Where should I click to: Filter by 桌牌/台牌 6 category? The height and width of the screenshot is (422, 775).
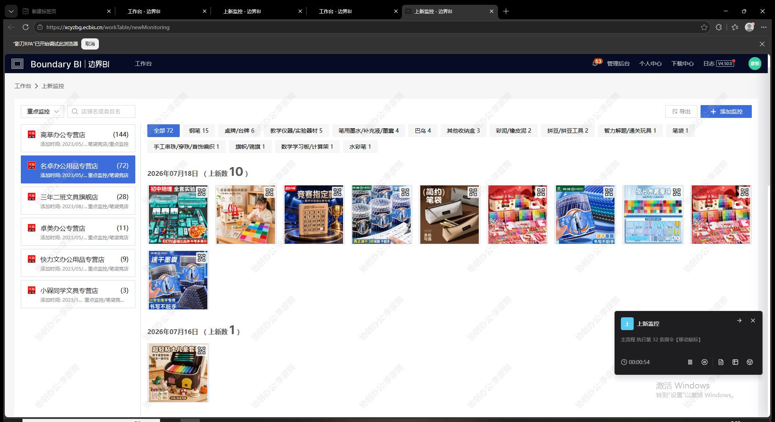click(239, 131)
